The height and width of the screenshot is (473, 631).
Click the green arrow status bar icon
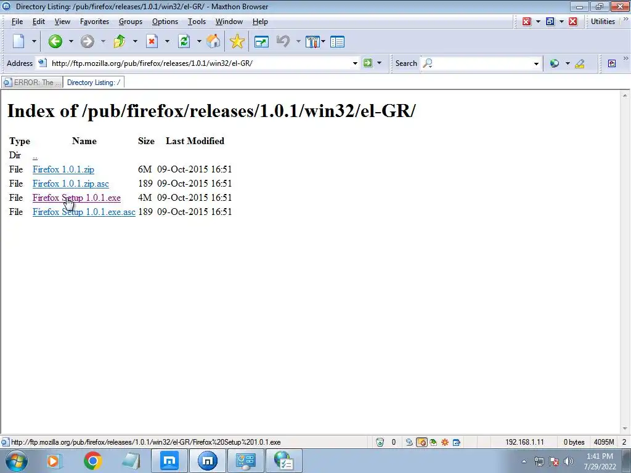click(x=433, y=442)
